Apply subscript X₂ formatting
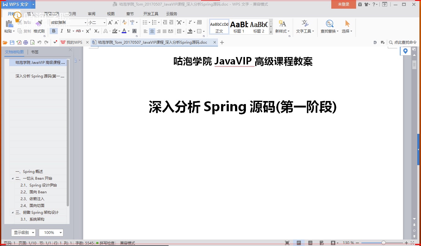The height and width of the screenshot is (246, 421). pos(97,31)
